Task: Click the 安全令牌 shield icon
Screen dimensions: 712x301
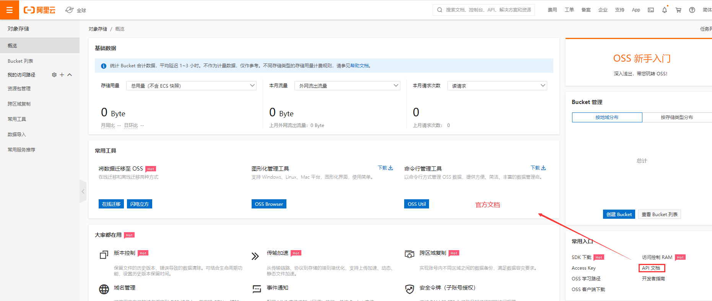Action: [410, 289]
